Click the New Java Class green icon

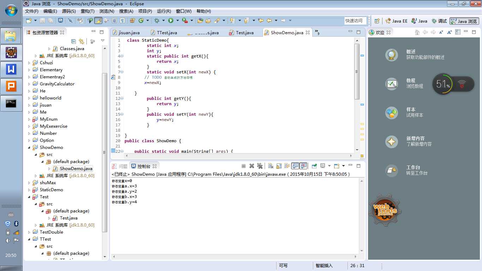[x=141, y=20]
